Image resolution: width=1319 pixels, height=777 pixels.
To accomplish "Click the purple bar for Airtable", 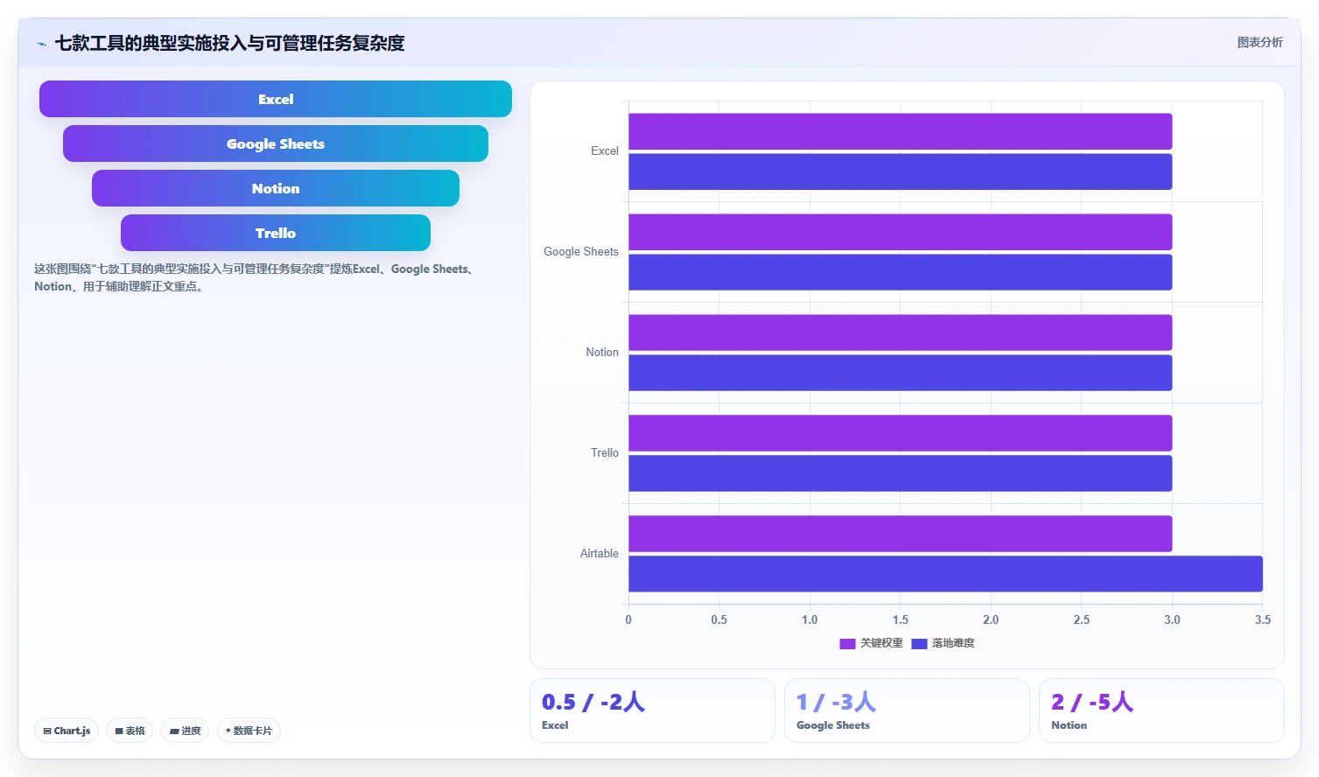I will [x=900, y=534].
